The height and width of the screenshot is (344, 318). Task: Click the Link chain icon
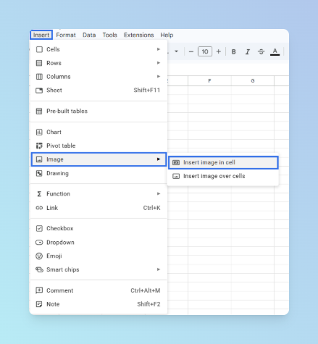pyautogui.click(x=39, y=208)
